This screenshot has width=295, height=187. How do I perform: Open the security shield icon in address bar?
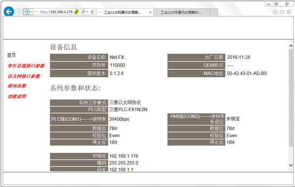[27, 12]
